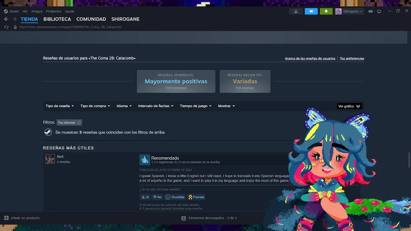This screenshot has height=231, width=411.
Task: Click the downloads icon in bottom bar
Action: click(184, 218)
